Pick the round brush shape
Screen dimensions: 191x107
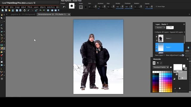(x=81, y=7)
